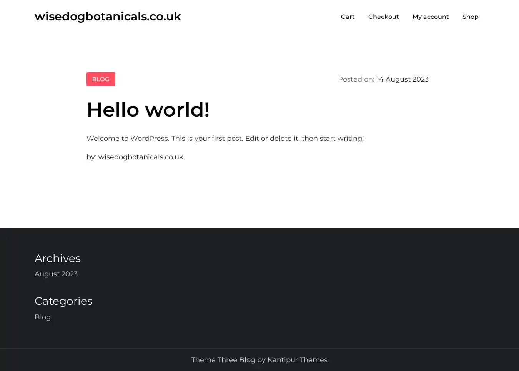Click the Categories heading in footer
The width and height of the screenshot is (519, 371).
pyautogui.click(x=63, y=301)
